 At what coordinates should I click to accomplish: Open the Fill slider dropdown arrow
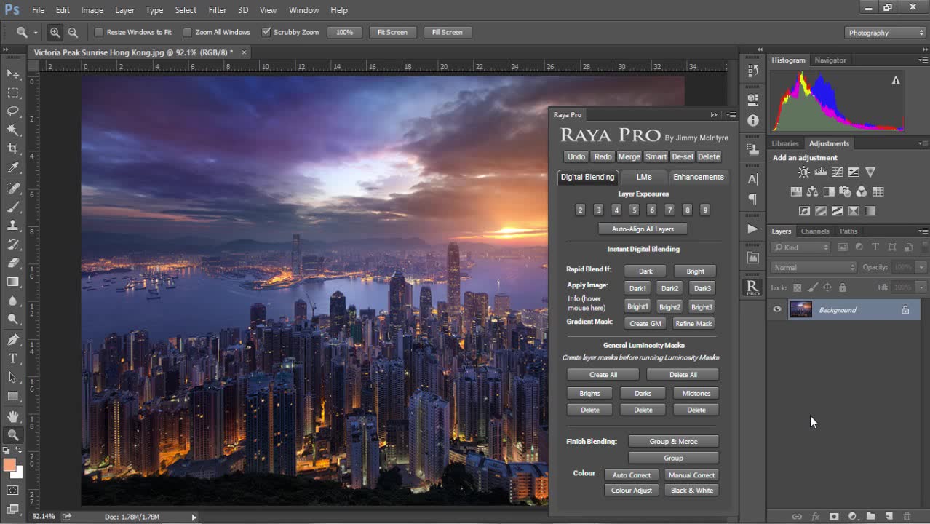tap(921, 287)
